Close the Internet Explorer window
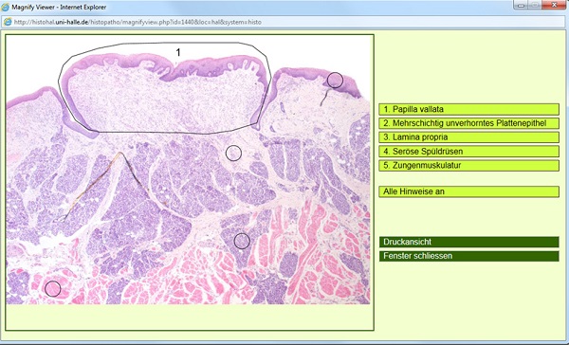569x345 pixels. [554, 5]
